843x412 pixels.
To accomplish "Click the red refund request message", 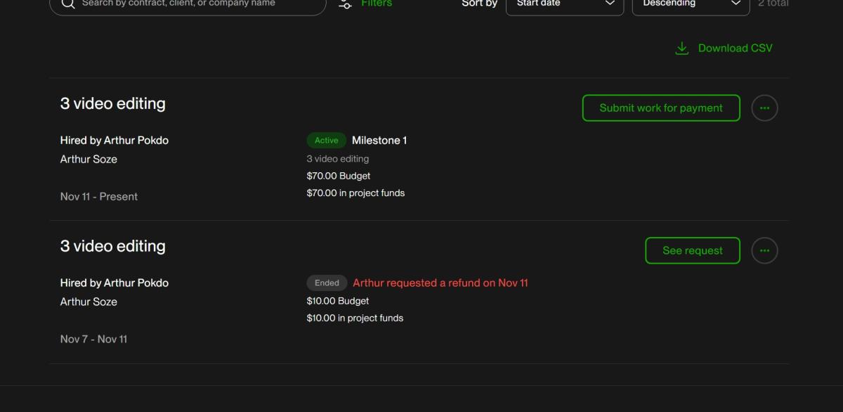I will 440,283.
